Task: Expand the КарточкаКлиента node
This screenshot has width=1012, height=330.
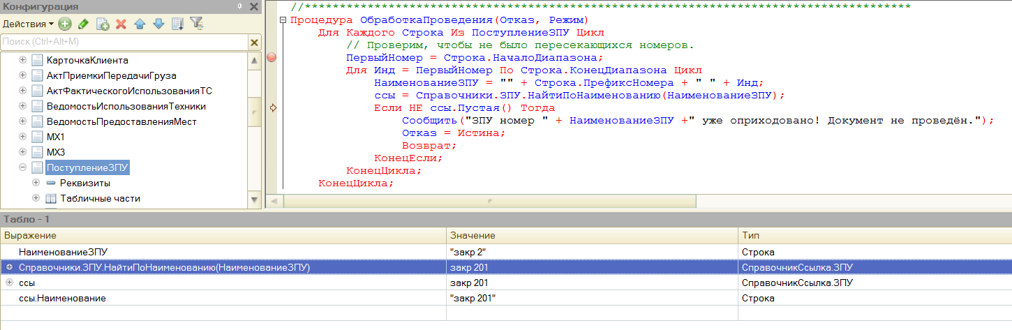Action: pyautogui.click(x=23, y=60)
